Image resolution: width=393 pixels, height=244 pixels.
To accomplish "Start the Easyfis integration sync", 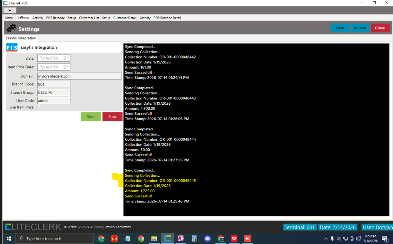I will pyautogui.click(x=91, y=117).
